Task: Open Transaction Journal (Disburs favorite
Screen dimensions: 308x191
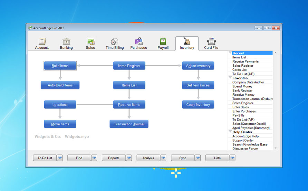Action: click(252, 99)
